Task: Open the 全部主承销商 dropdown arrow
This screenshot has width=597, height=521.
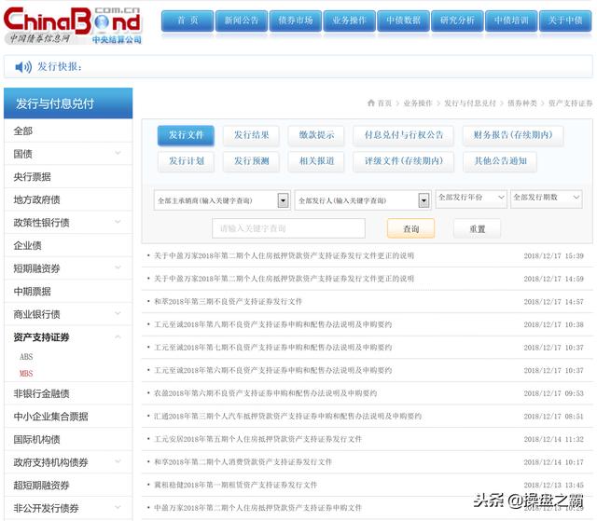Action: tap(283, 200)
